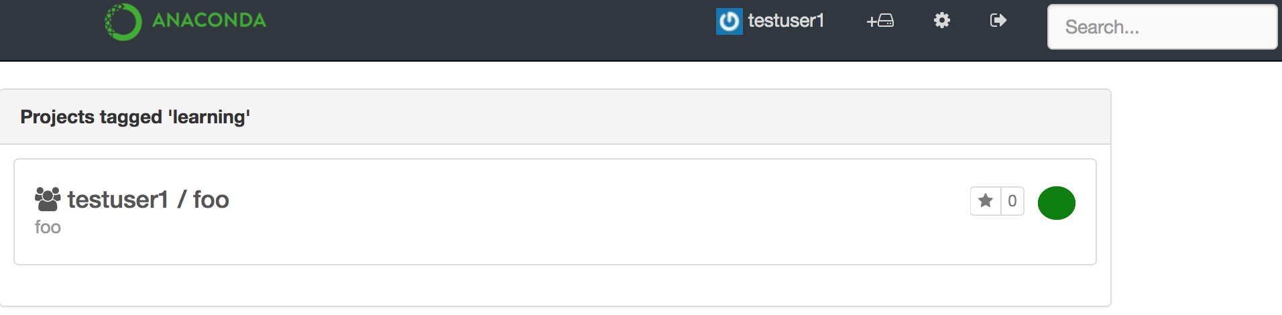Viewport: 1282px width, 315px height.
Task: Focus the Search input field
Action: pos(1162,27)
